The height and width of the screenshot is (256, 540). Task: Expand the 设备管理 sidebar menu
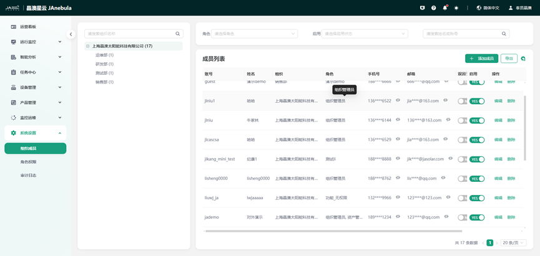(x=36, y=87)
